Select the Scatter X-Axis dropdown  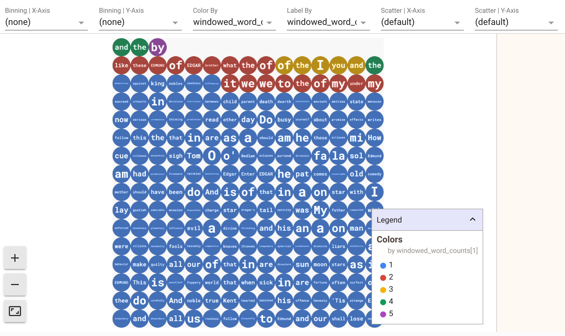419,22
